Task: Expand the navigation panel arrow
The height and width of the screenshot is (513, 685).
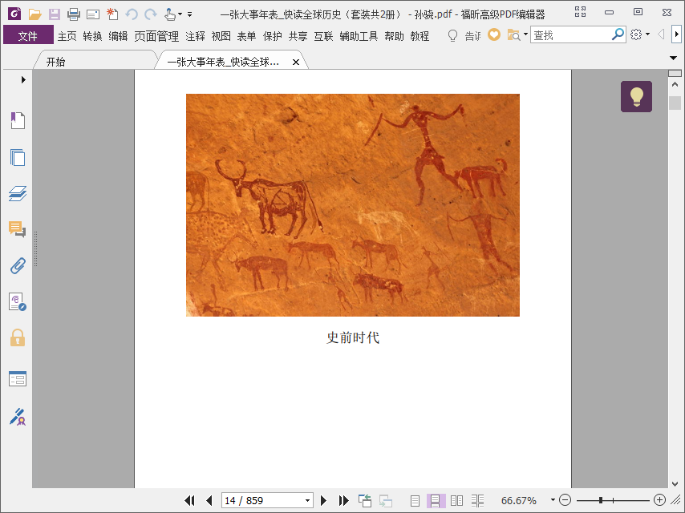Action: point(23,79)
